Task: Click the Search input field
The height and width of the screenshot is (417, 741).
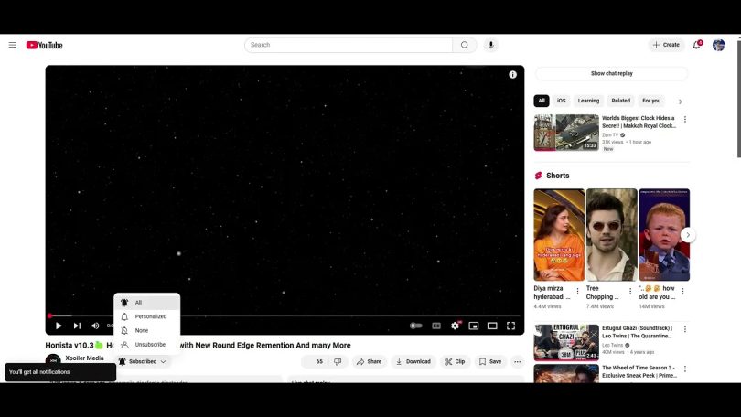Action: [x=349, y=45]
